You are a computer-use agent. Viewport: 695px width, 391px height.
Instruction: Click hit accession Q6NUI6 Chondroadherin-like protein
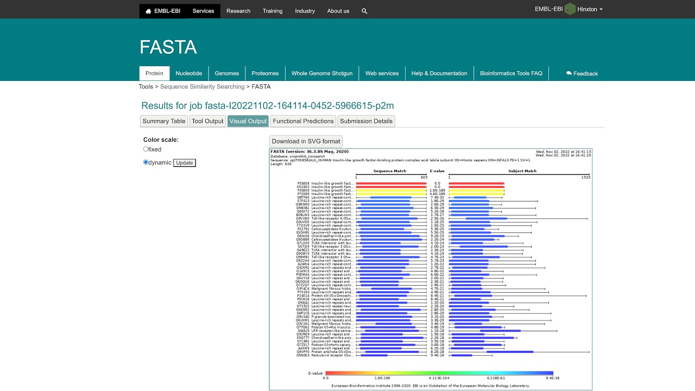tap(303, 236)
